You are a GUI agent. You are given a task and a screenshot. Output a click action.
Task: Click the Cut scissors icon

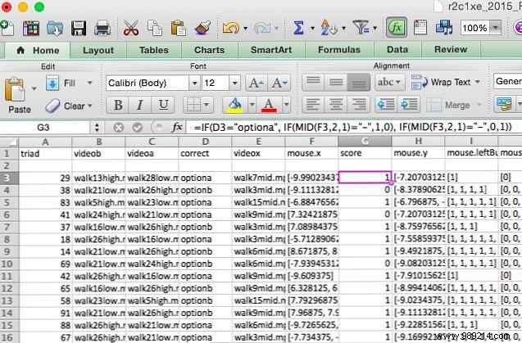coord(131,28)
